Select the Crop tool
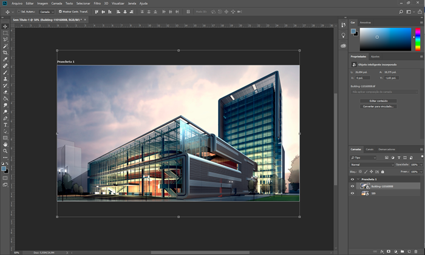The width and height of the screenshot is (425, 255). pyautogui.click(x=5, y=53)
